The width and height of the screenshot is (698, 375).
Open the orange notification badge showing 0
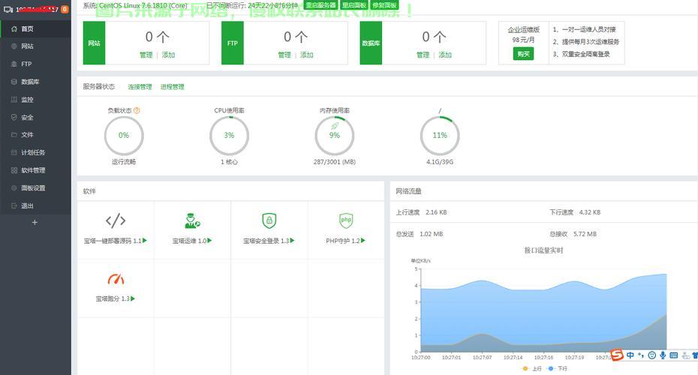pos(65,9)
